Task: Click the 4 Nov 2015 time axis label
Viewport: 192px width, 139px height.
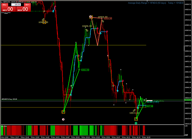Action: [x=5, y=137]
